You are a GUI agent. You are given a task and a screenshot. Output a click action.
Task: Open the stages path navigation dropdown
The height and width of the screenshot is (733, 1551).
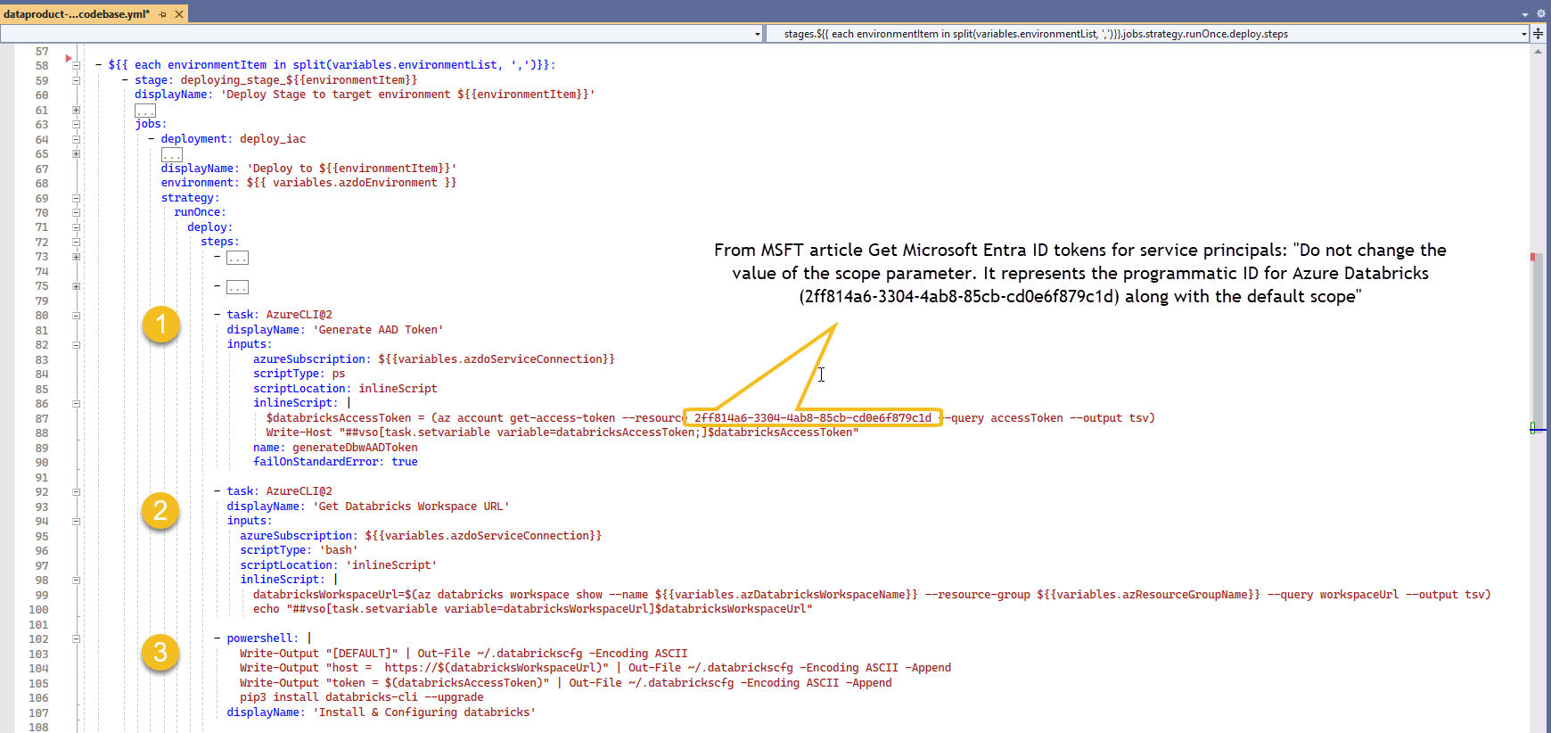tap(1523, 34)
